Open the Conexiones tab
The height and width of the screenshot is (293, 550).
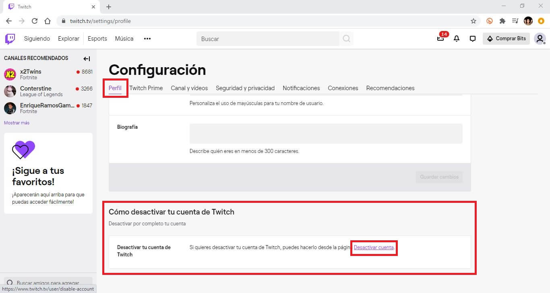tap(343, 88)
